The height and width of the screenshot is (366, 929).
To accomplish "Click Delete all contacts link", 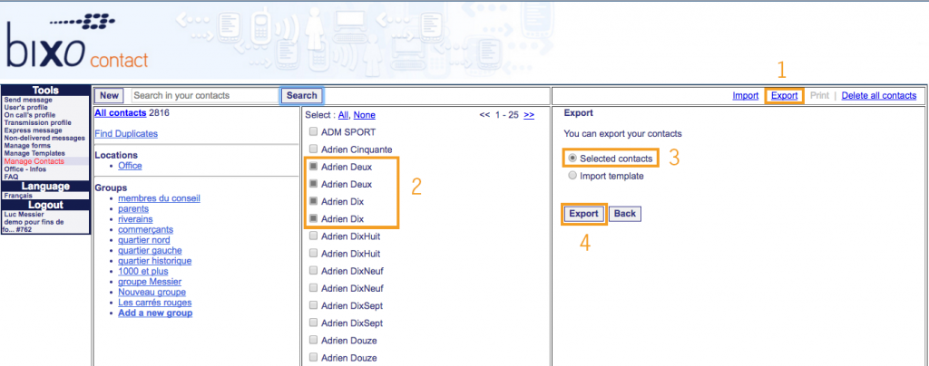I will 878,96.
